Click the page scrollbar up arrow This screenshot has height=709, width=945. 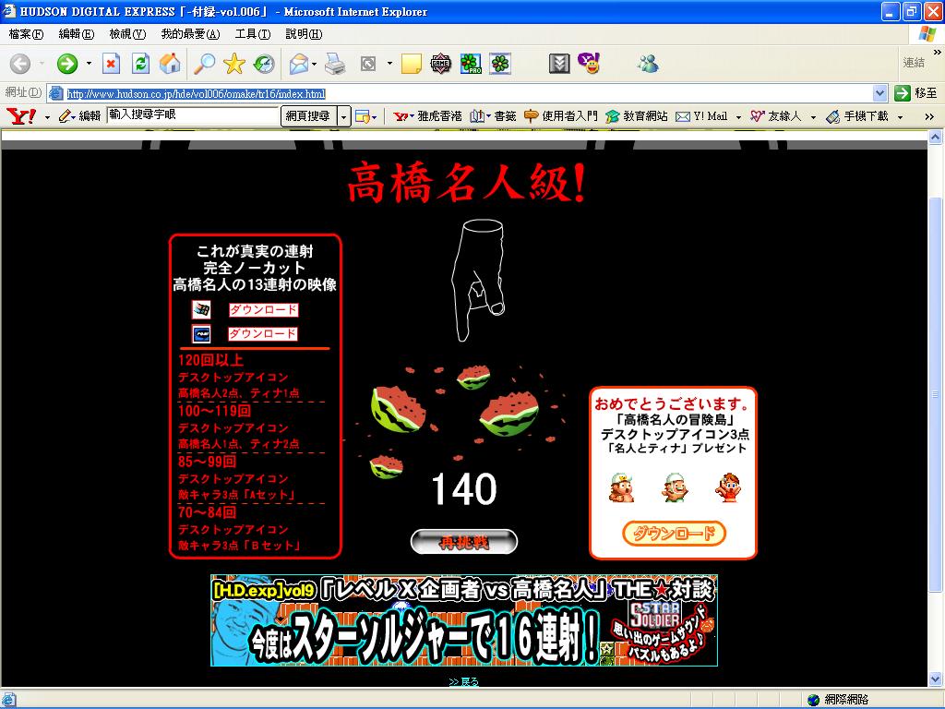(x=936, y=137)
